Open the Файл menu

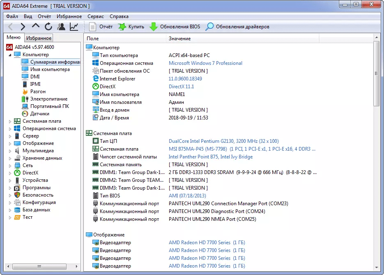click(12, 16)
